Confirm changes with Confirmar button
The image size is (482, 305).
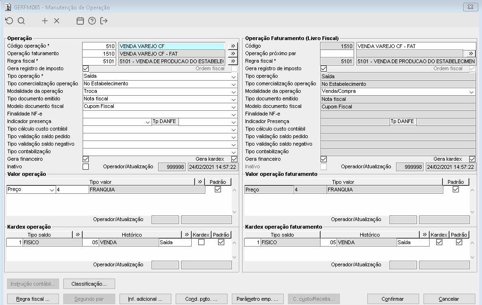(393, 299)
